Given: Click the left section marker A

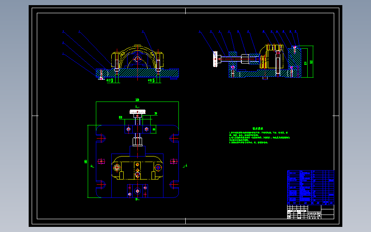Looking at the screenshot, I should pyautogui.click(x=92, y=166).
